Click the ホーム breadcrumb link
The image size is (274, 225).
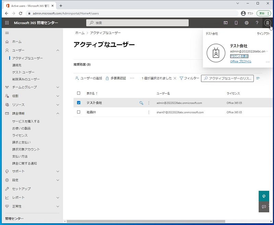coord(80,33)
